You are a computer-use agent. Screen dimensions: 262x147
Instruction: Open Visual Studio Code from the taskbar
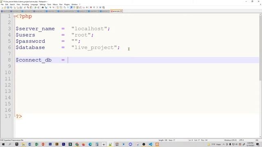click(x=150, y=144)
